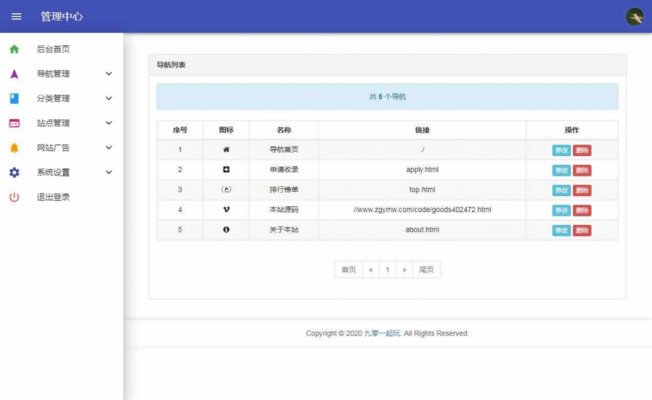652x400 pixels.
Task: Click the 排行榜单 name cell
Action: tap(284, 190)
